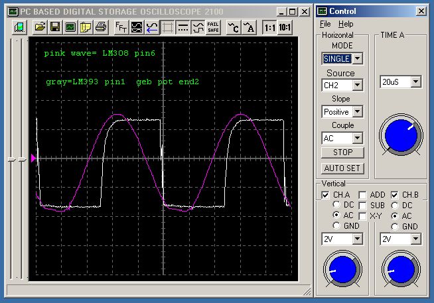This screenshot has height=303, width=434.
Task: Open the File menu
Action: [323, 24]
